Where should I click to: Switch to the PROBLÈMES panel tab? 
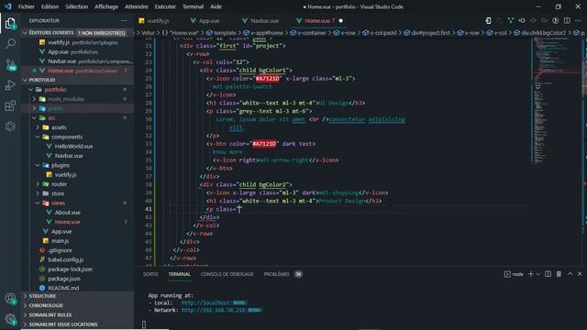pos(277,274)
